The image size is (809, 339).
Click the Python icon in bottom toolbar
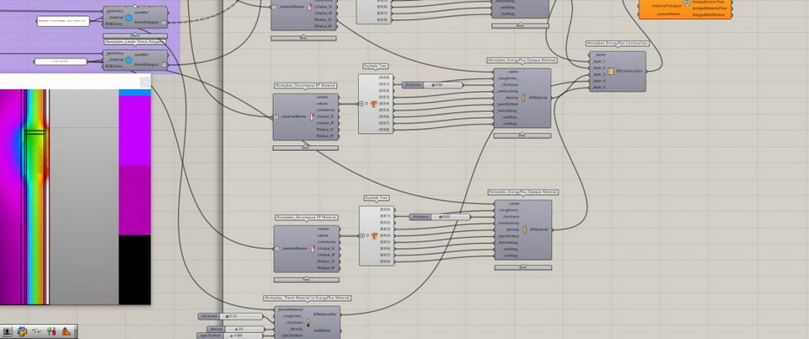pyautogui.click(x=23, y=332)
